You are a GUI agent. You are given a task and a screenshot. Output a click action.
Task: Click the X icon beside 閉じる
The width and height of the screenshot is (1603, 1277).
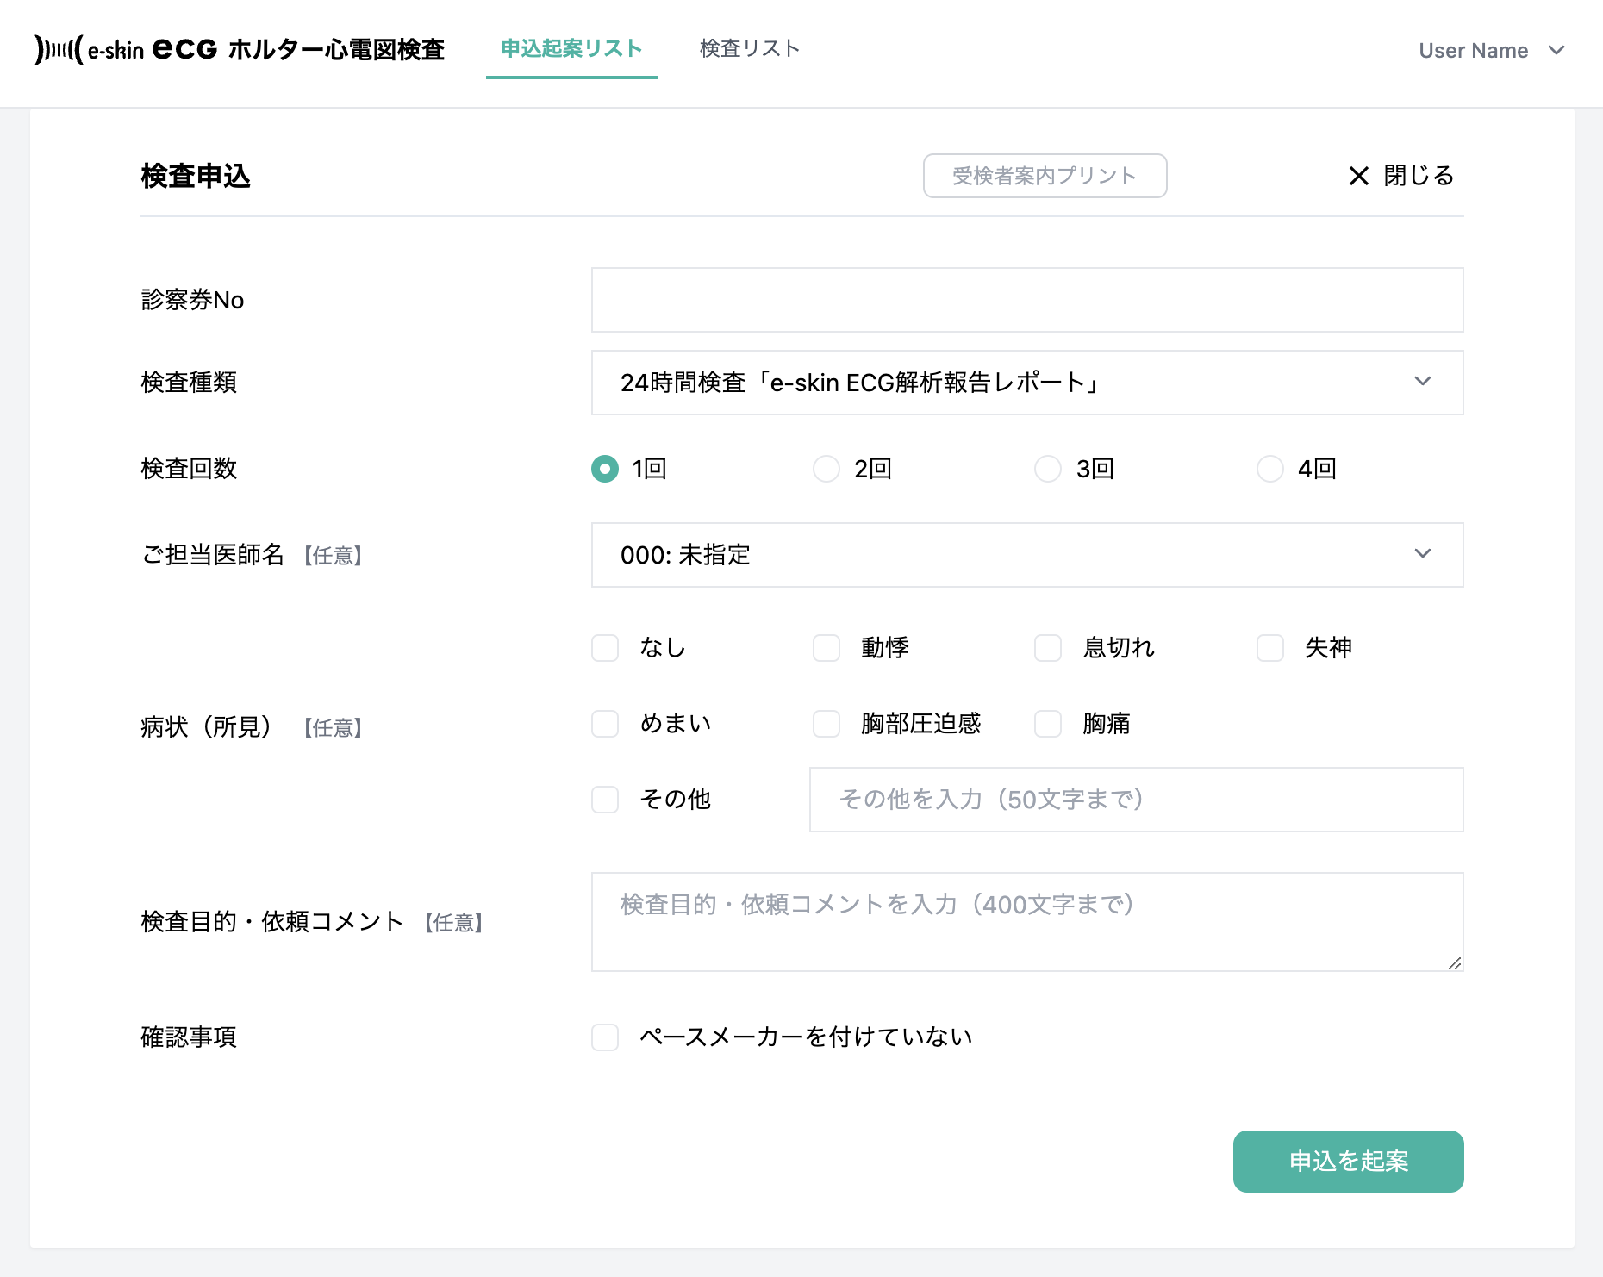coord(1358,176)
